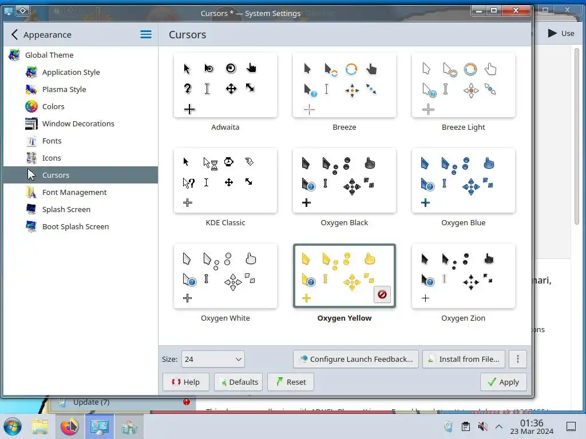Click the muted volume tray icon

point(482,426)
